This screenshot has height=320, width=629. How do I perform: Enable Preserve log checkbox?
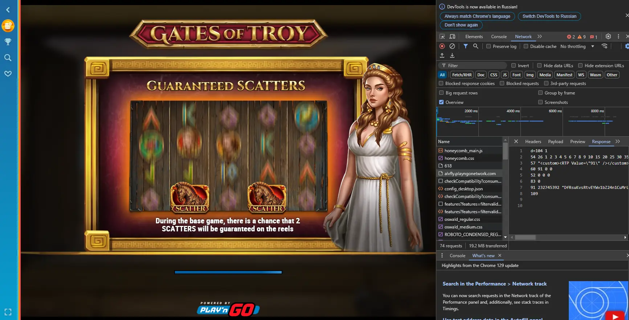point(489,46)
